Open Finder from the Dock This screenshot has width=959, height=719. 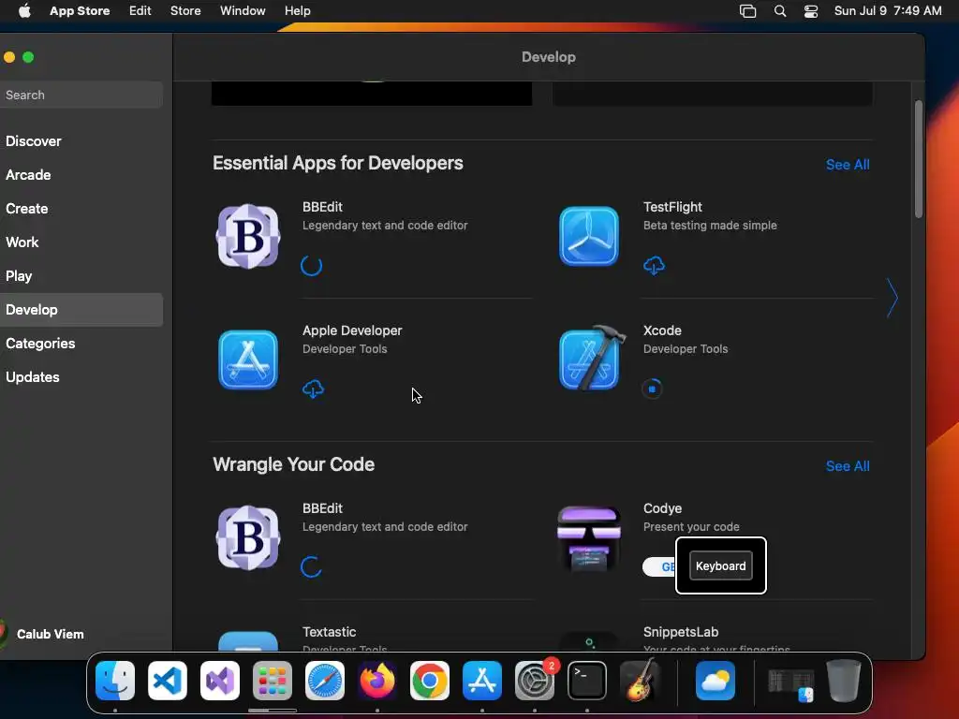(x=115, y=681)
